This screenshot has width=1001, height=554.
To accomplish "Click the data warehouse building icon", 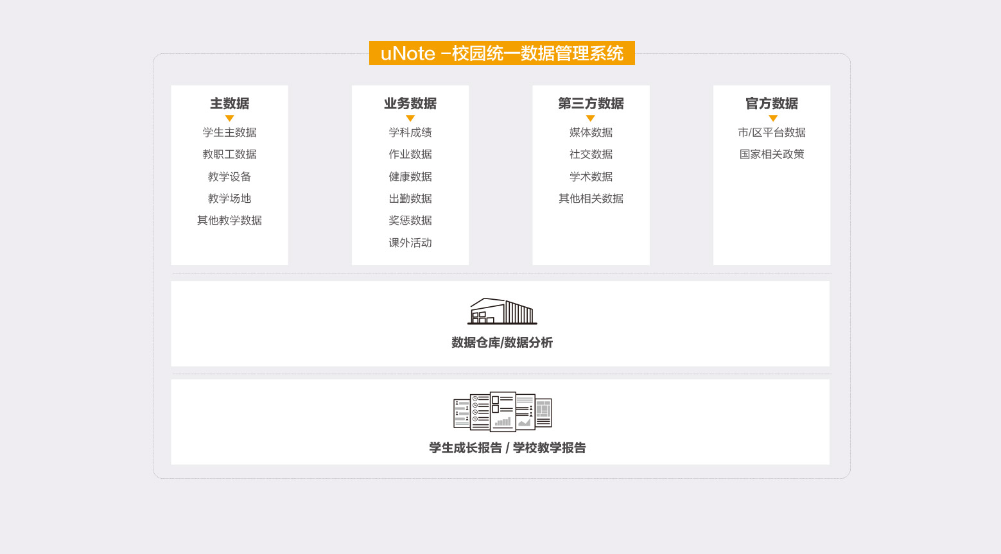I will point(502,311).
